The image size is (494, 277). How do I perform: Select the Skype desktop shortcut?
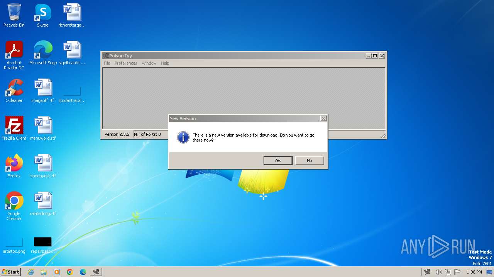pos(43,15)
